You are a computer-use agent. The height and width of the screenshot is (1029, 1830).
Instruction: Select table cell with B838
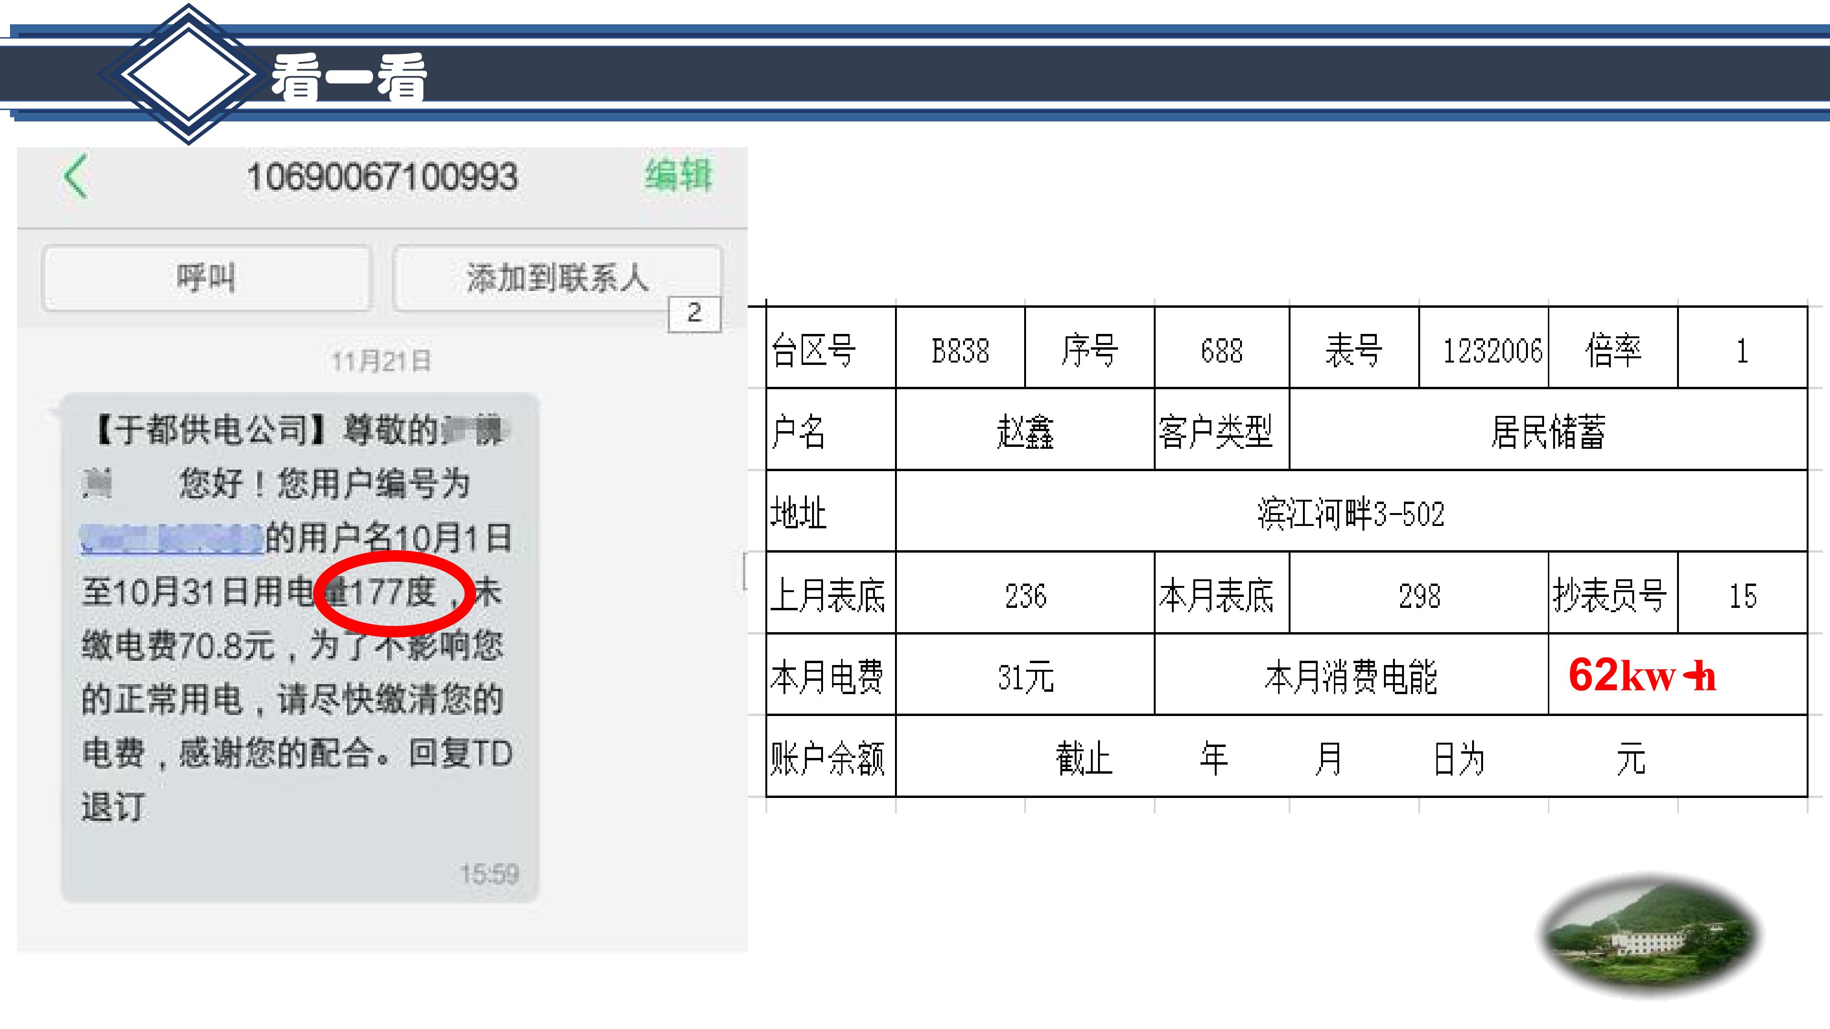coord(960,350)
